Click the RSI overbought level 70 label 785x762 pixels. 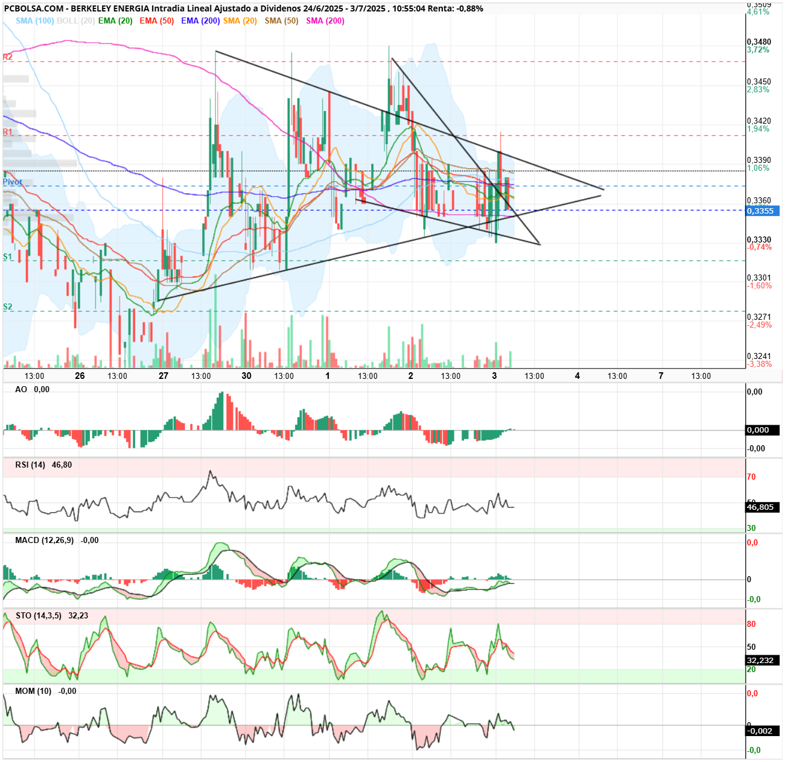tap(751, 477)
